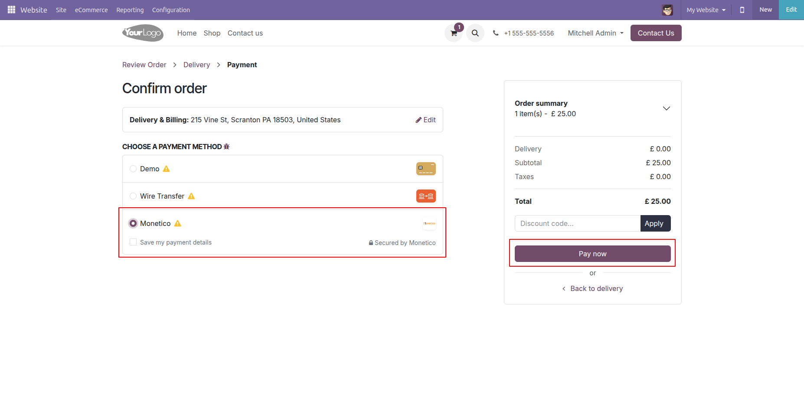Click the Pay now button

point(593,254)
